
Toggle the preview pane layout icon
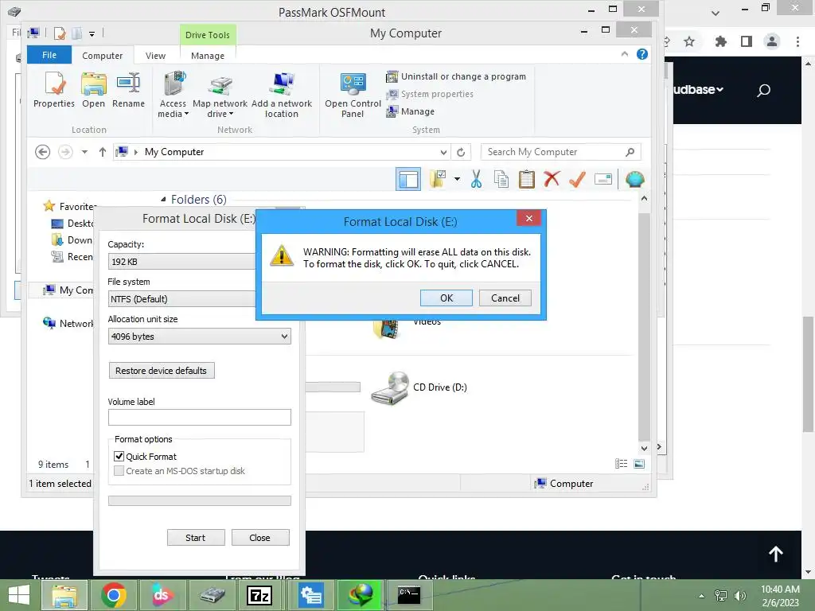pyautogui.click(x=408, y=180)
